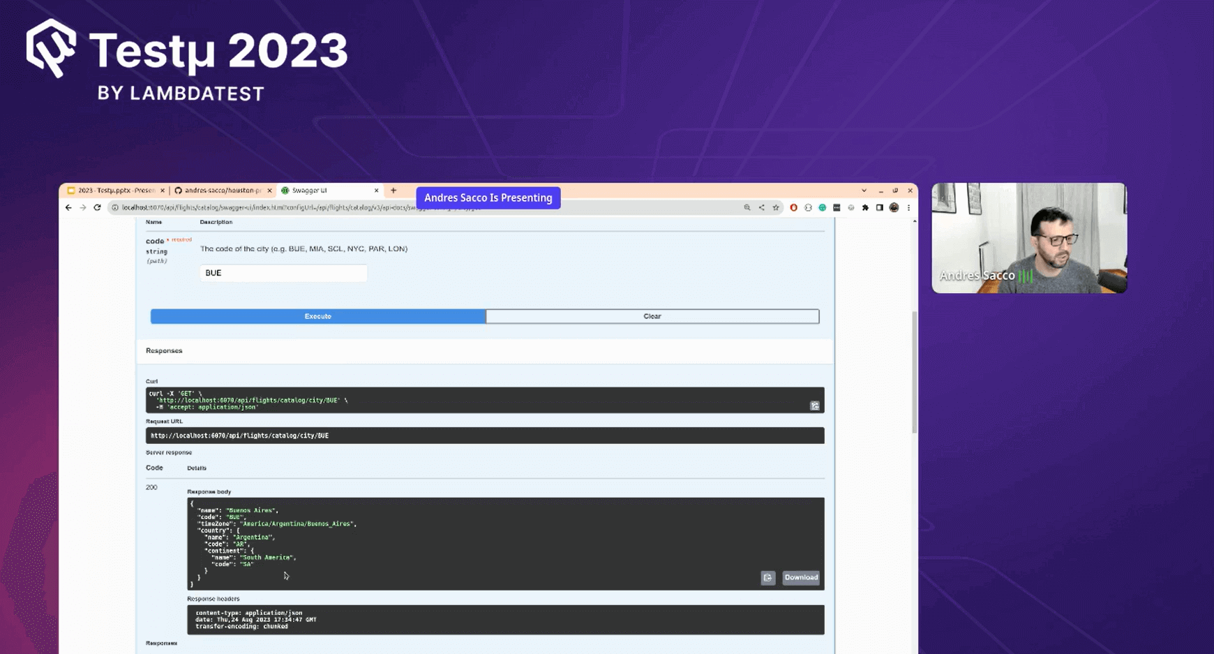Reload the Swagger UI page
The height and width of the screenshot is (654, 1214).
tap(97, 207)
